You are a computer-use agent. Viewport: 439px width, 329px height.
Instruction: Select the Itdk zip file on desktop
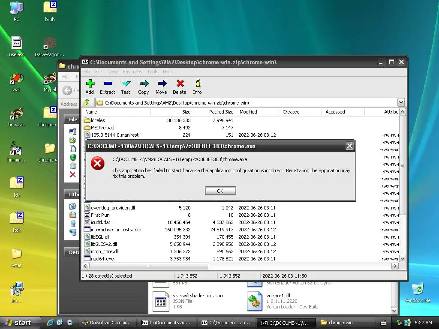tap(17, 222)
